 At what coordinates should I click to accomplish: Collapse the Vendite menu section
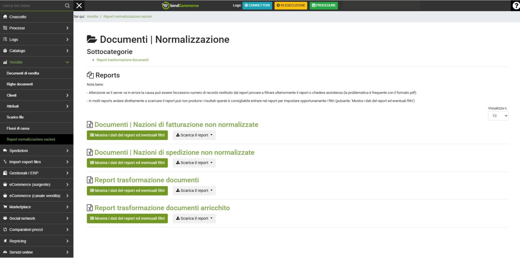point(67,62)
